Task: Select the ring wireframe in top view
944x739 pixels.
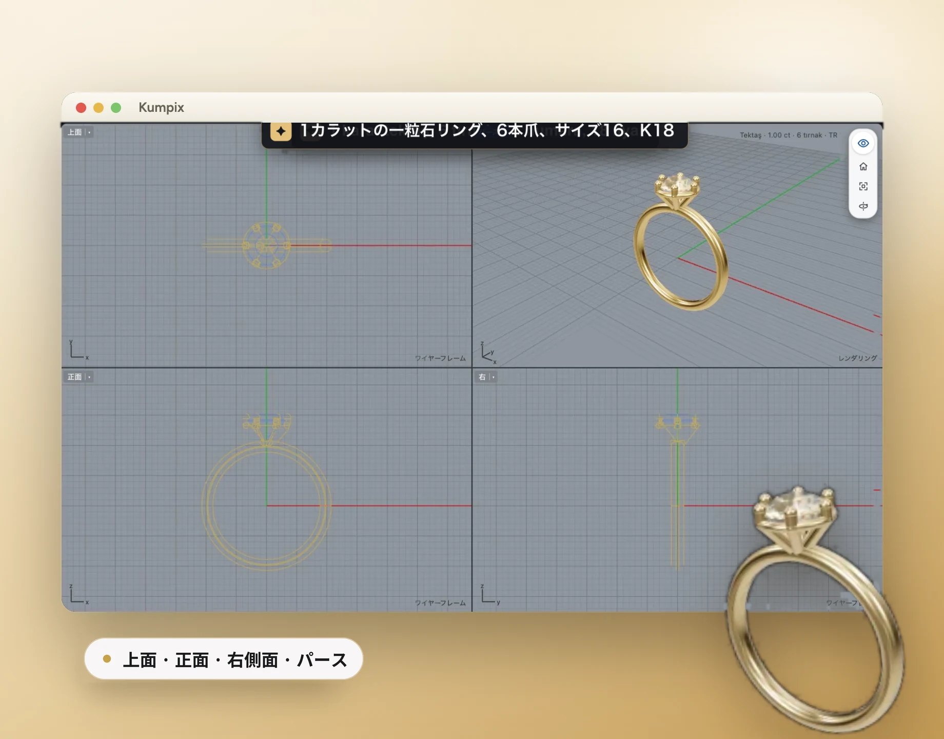Action: click(x=266, y=245)
